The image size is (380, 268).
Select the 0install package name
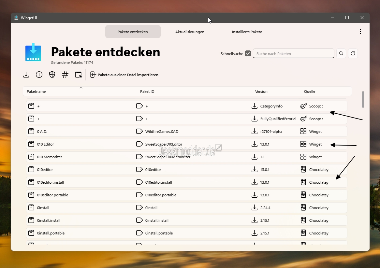pyautogui.click(x=43, y=208)
